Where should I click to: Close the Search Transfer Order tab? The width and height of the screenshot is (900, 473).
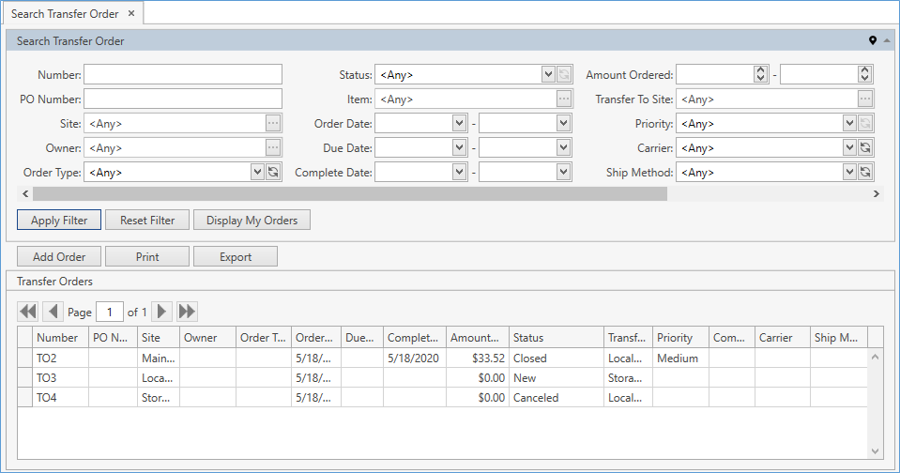131,13
